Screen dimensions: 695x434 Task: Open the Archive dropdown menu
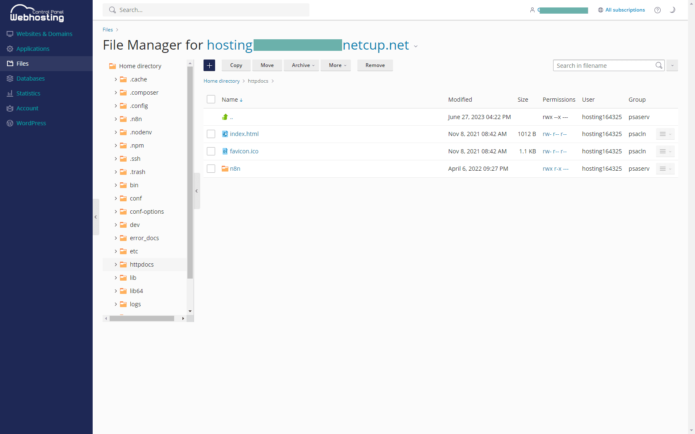click(301, 65)
